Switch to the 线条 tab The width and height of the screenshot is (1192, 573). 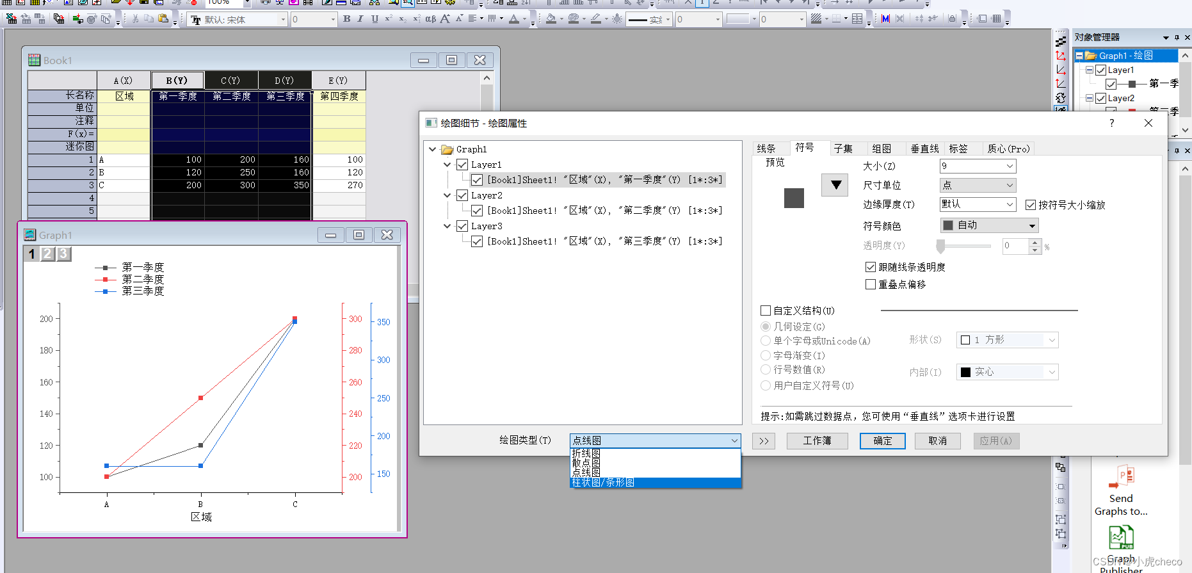(766, 149)
